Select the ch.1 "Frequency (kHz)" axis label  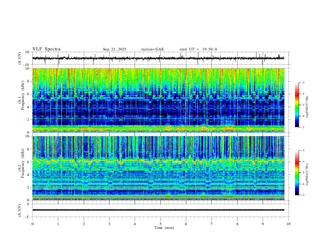[x=23, y=96]
